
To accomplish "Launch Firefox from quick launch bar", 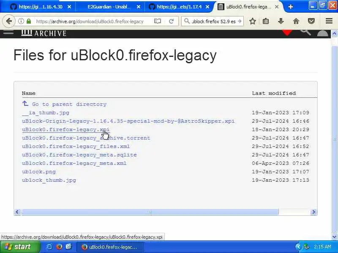I will [x=59, y=247].
